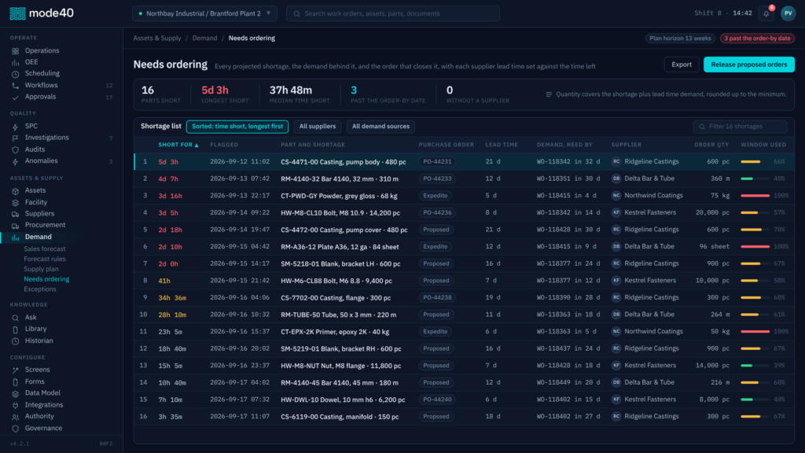Click the 3 past the order-by date badge

757,38
